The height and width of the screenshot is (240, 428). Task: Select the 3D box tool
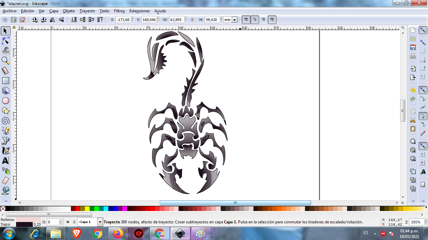pos(5,91)
